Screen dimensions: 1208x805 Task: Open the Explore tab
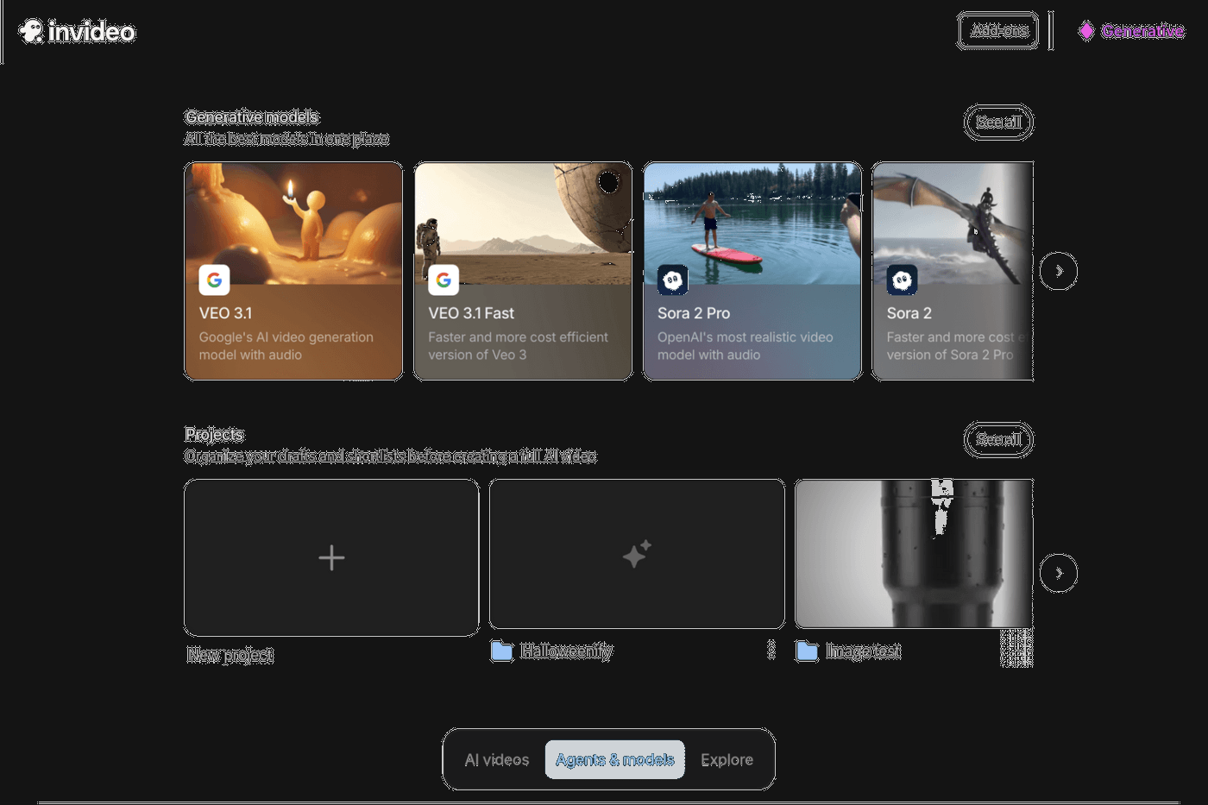[x=727, y=759]
